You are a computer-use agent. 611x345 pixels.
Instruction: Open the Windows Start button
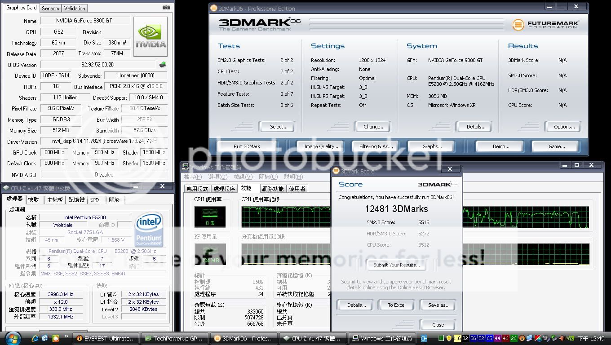(13, 338)
